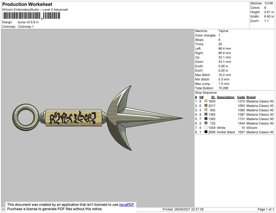Click the 'Amber Black' description
Viewport: 276px width, 213px height.
pyautogui.click(x=226, y=132)
